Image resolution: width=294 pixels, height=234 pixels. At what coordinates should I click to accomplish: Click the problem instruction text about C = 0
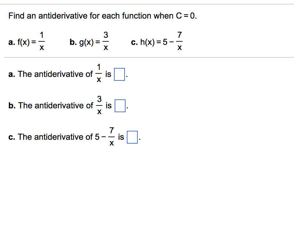[102, 15]
